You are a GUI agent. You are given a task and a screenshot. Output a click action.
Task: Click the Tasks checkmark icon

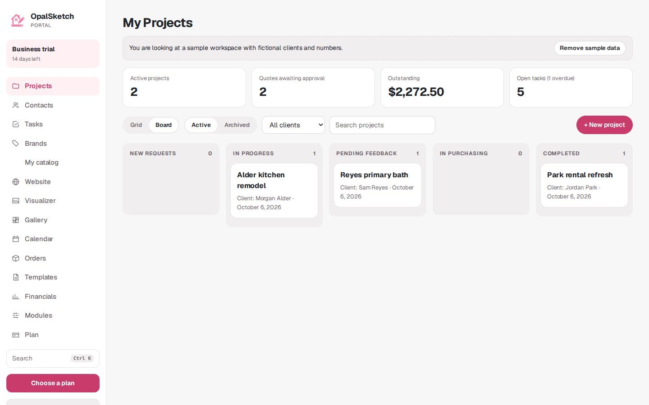(16, 124)
